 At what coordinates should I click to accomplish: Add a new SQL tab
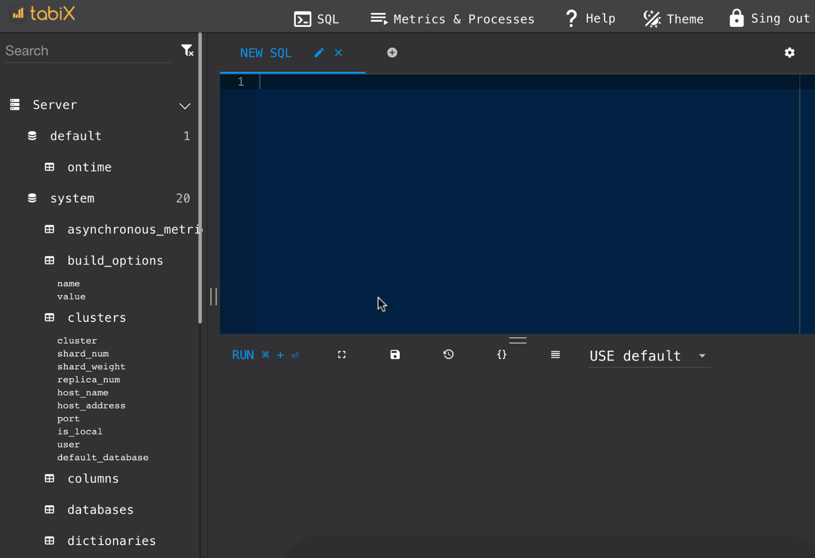392,53
